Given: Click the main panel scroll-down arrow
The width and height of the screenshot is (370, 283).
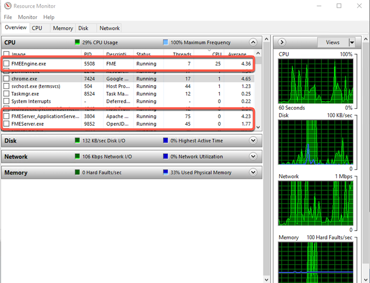Looking at the screenshot, I should pyautogui.click(x=267, y=280).
